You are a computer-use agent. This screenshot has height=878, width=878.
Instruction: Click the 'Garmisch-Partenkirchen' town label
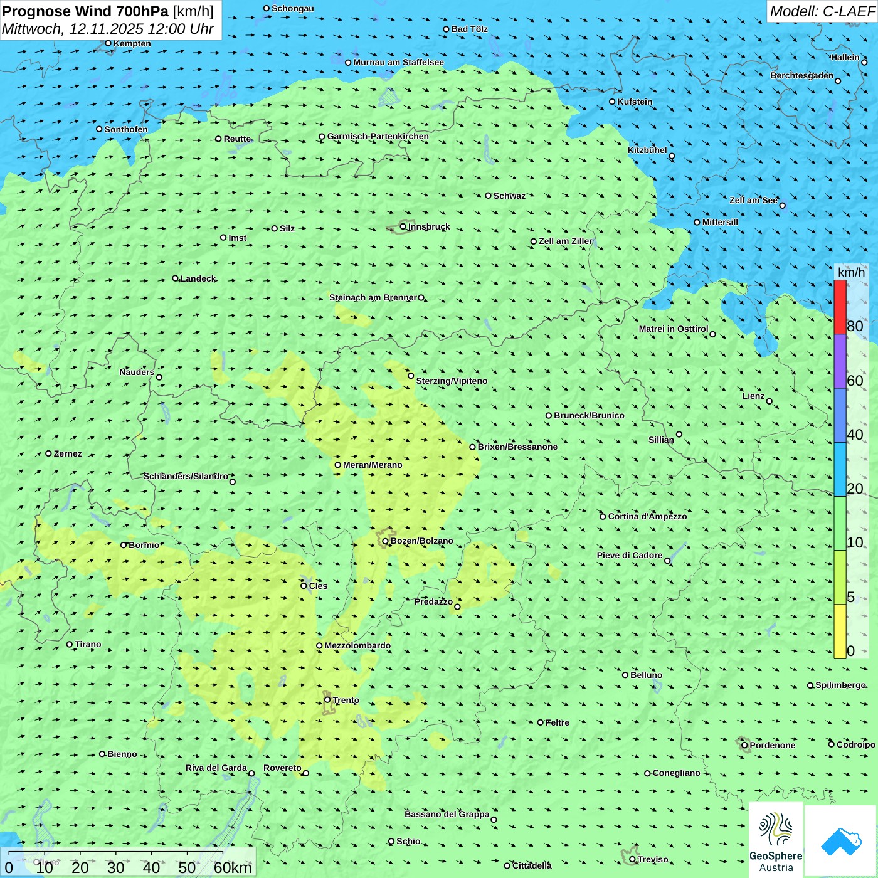[x=378, y=136]
